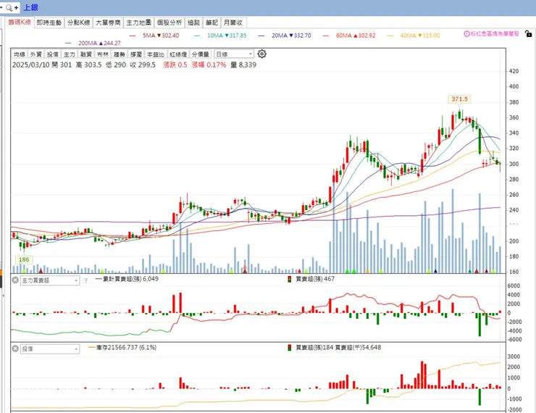Image resolution: width=536 pixels, height=413 pixels.
Task: Toggle the 撐壓 support-resistance button
Action: pos(136,54)
